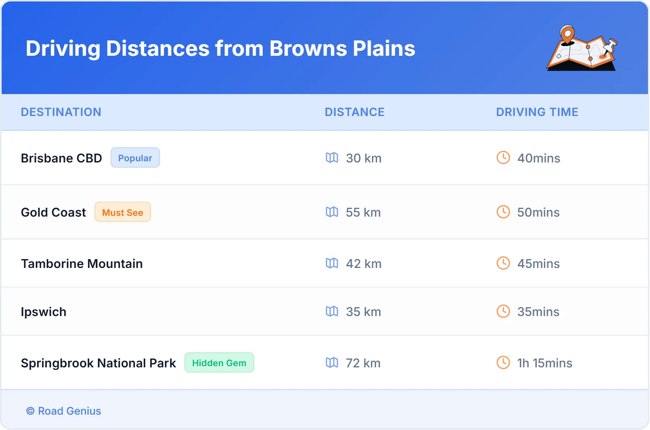This screenshot has width=650, height=430.
Task: Click the 35 km distance value
Action: (363, 312)
